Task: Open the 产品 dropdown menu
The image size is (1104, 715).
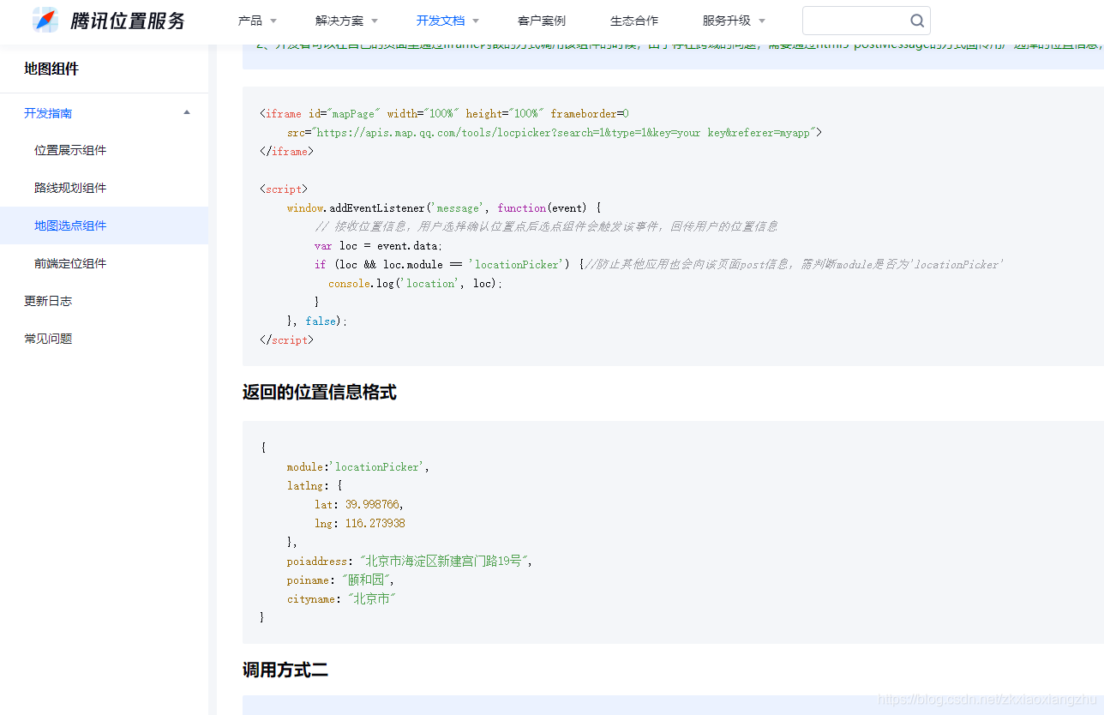Action: click(x=257, y=21)
